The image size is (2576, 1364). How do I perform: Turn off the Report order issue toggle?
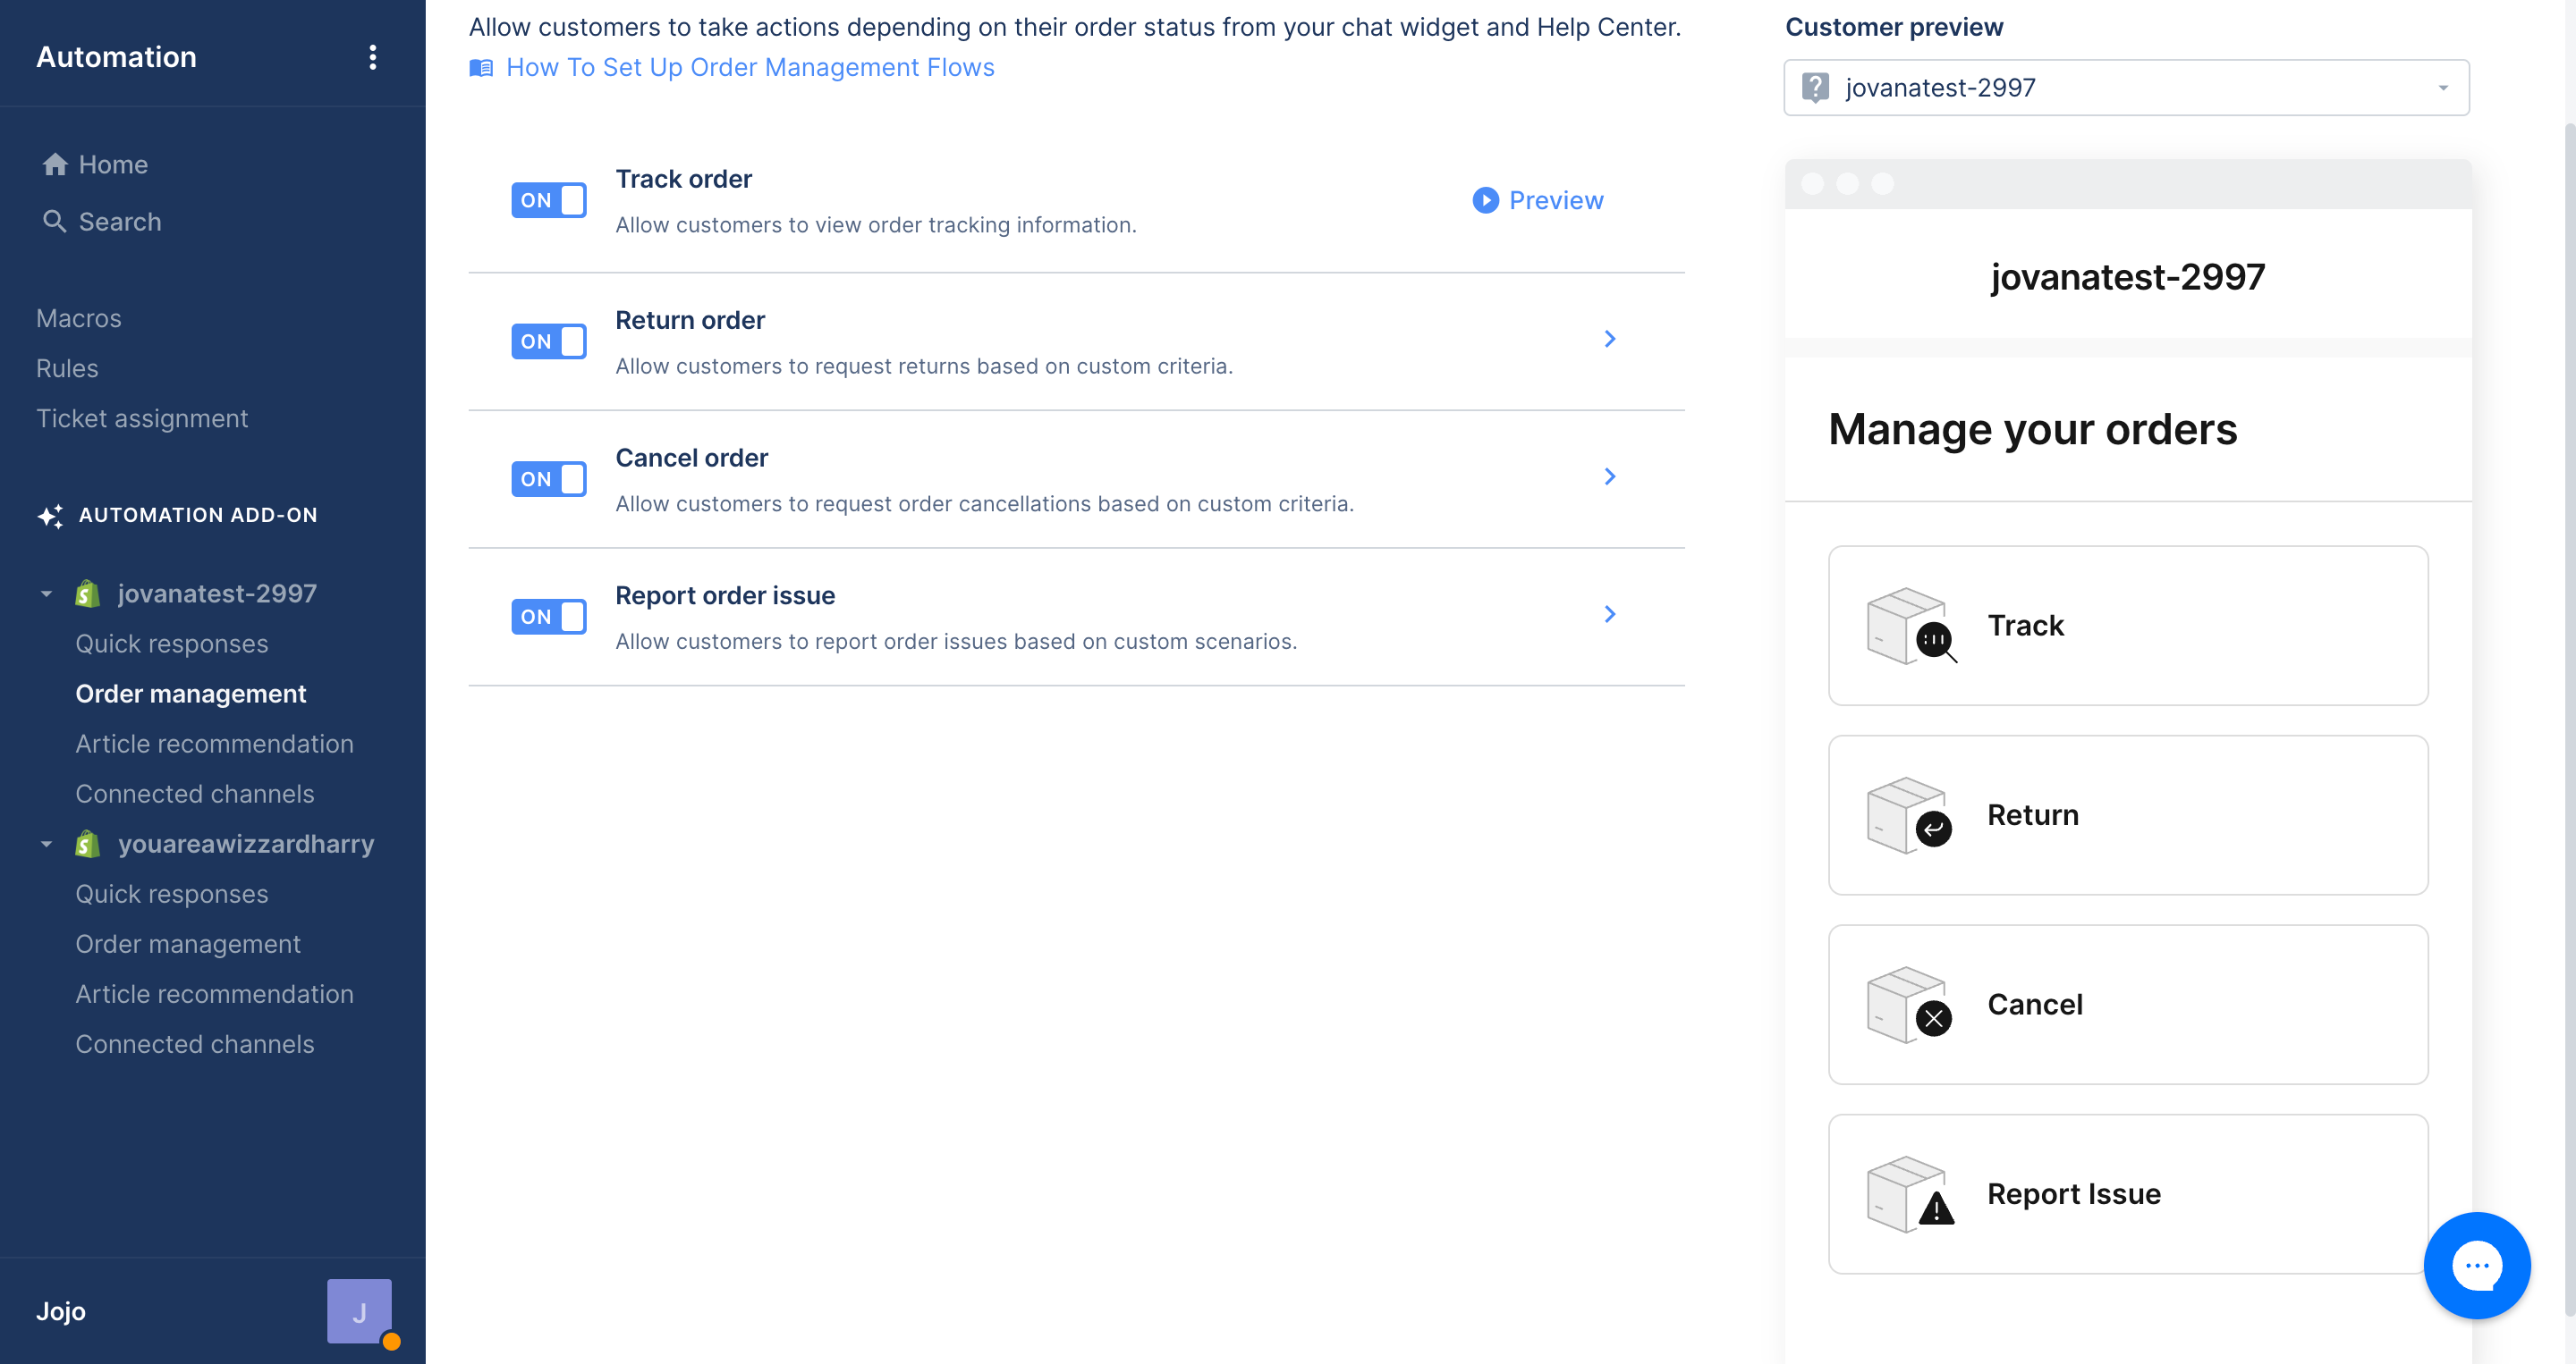(x=548, y=617)
